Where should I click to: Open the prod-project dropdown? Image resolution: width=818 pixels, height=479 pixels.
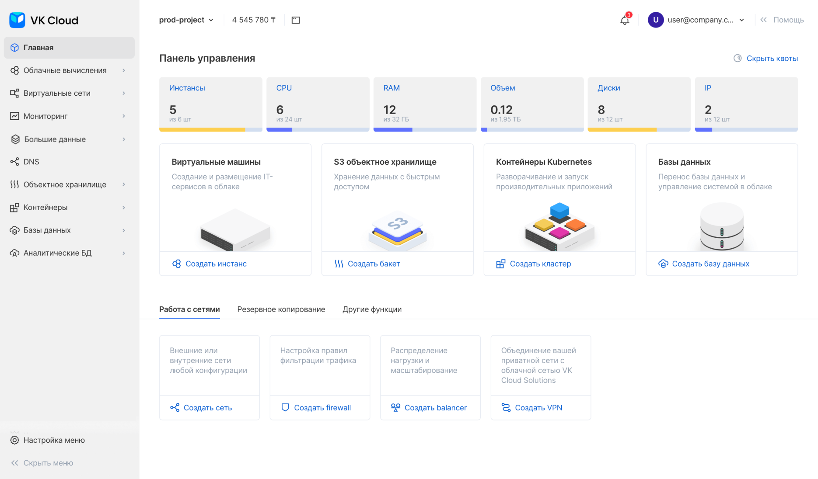[186, 20]
